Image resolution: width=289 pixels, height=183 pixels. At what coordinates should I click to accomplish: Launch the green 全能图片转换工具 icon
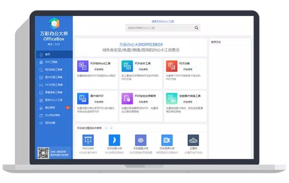(x=172, y=99)
